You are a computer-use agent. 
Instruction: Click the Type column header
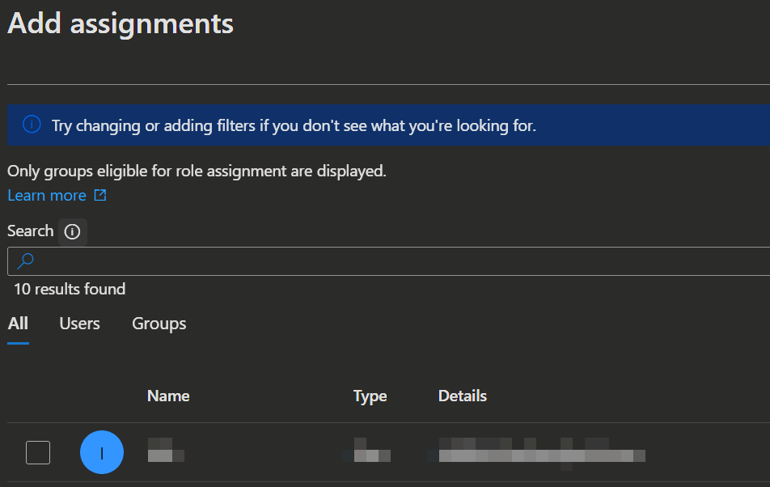370,396
